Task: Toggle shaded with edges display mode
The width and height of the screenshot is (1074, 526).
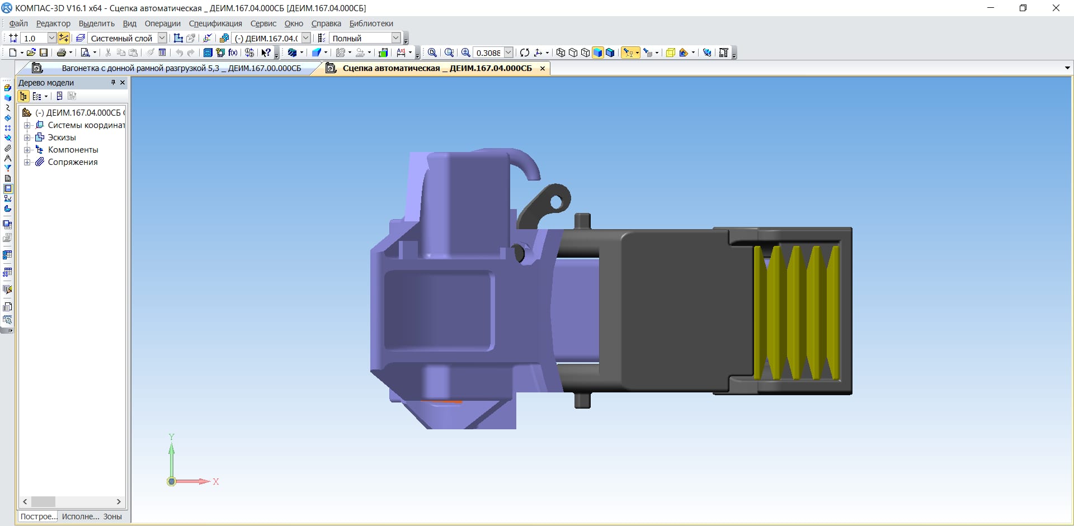Action: 610,53
